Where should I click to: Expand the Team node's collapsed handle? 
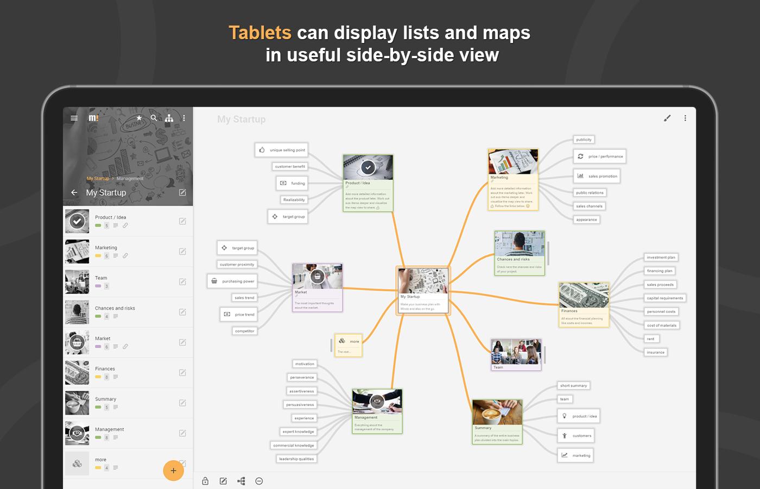click(x=544, y=355)
